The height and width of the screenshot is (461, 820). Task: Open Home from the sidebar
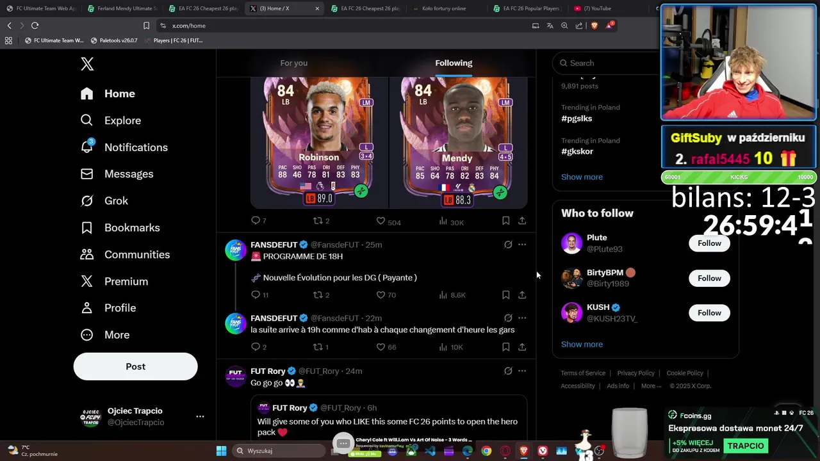point(108,93)
